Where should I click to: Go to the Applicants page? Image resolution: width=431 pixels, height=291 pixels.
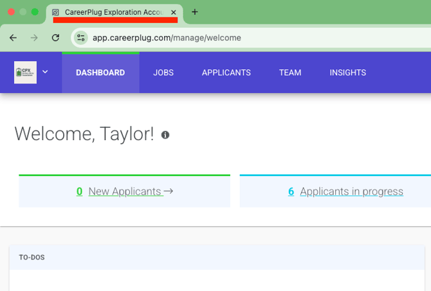click(x=226, y=73)
